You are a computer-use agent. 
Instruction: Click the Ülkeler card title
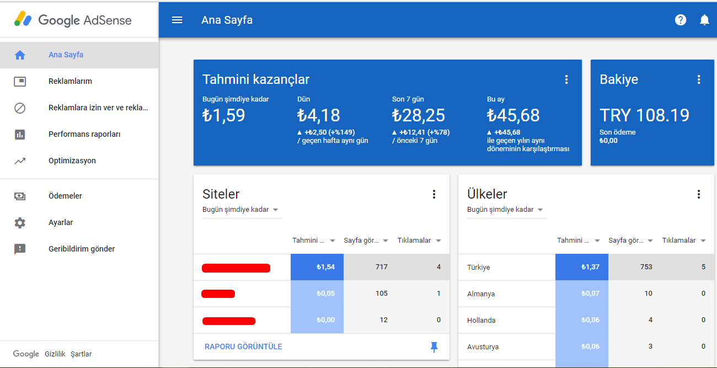click(487, 194)
